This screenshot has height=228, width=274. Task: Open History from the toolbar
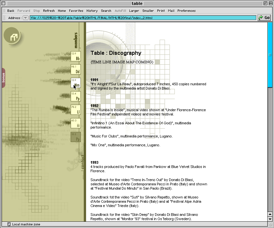point(92,10)
